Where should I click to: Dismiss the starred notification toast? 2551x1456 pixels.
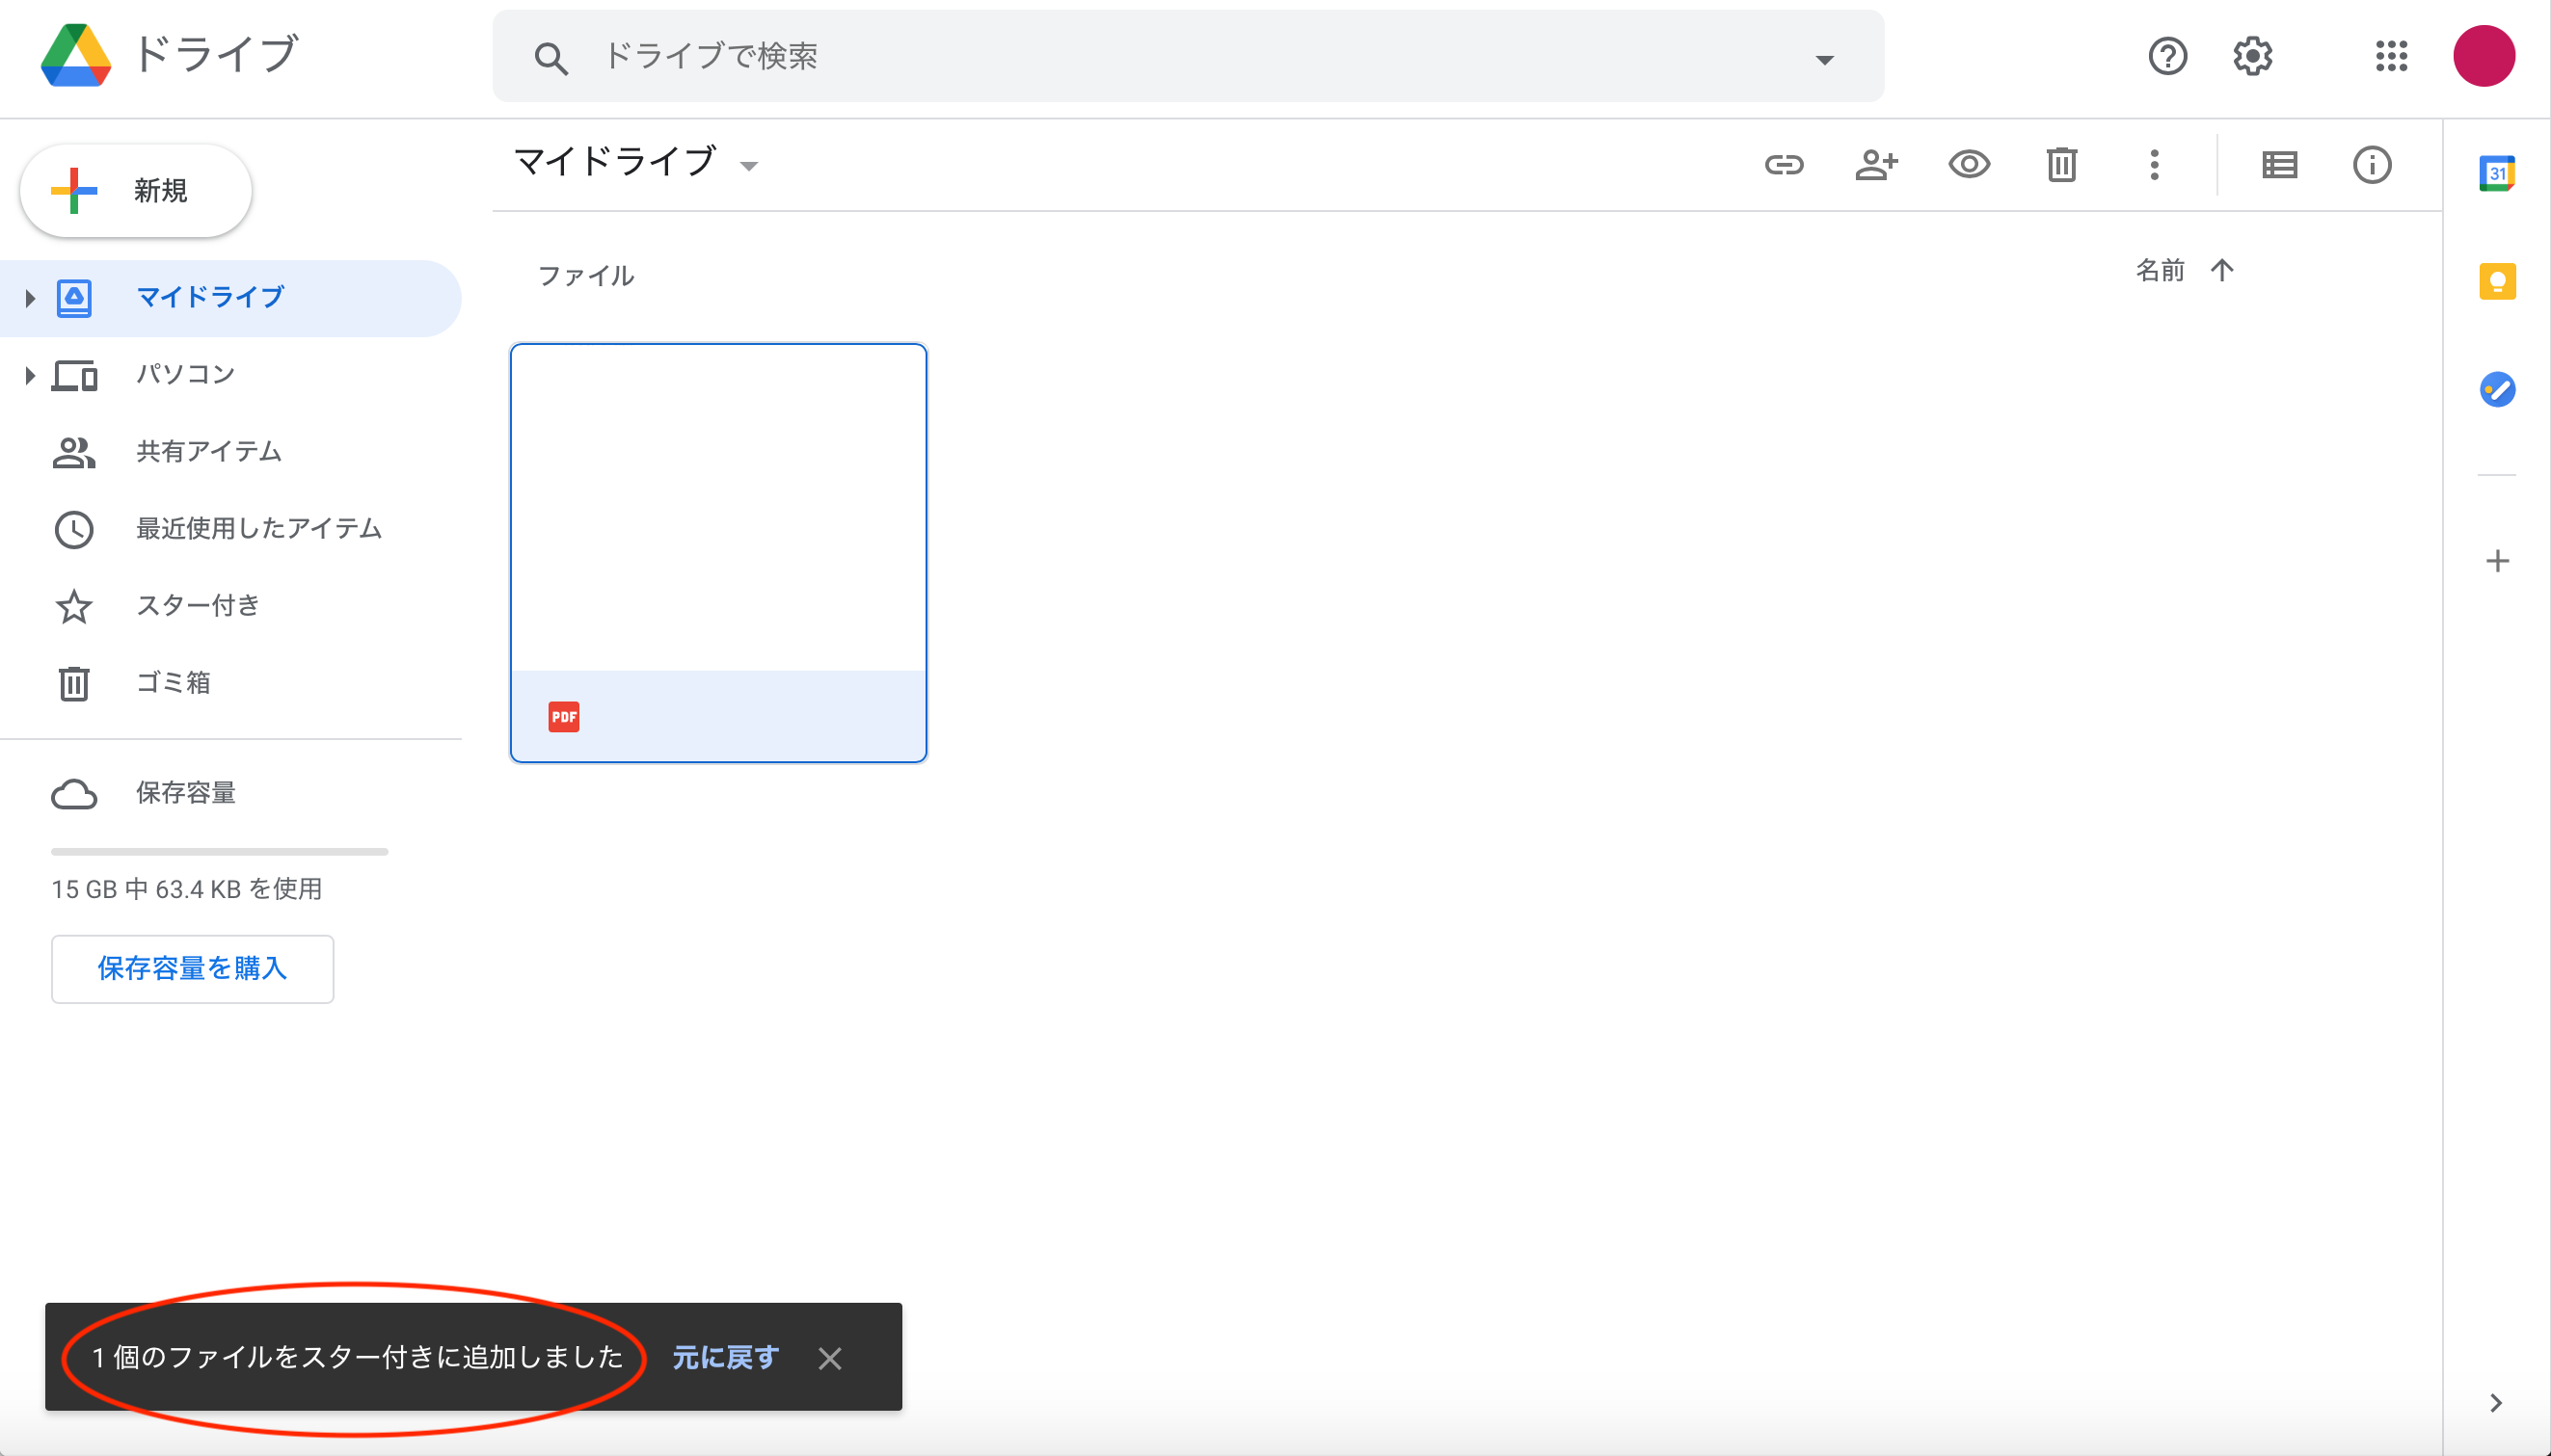pos(829,1359)
